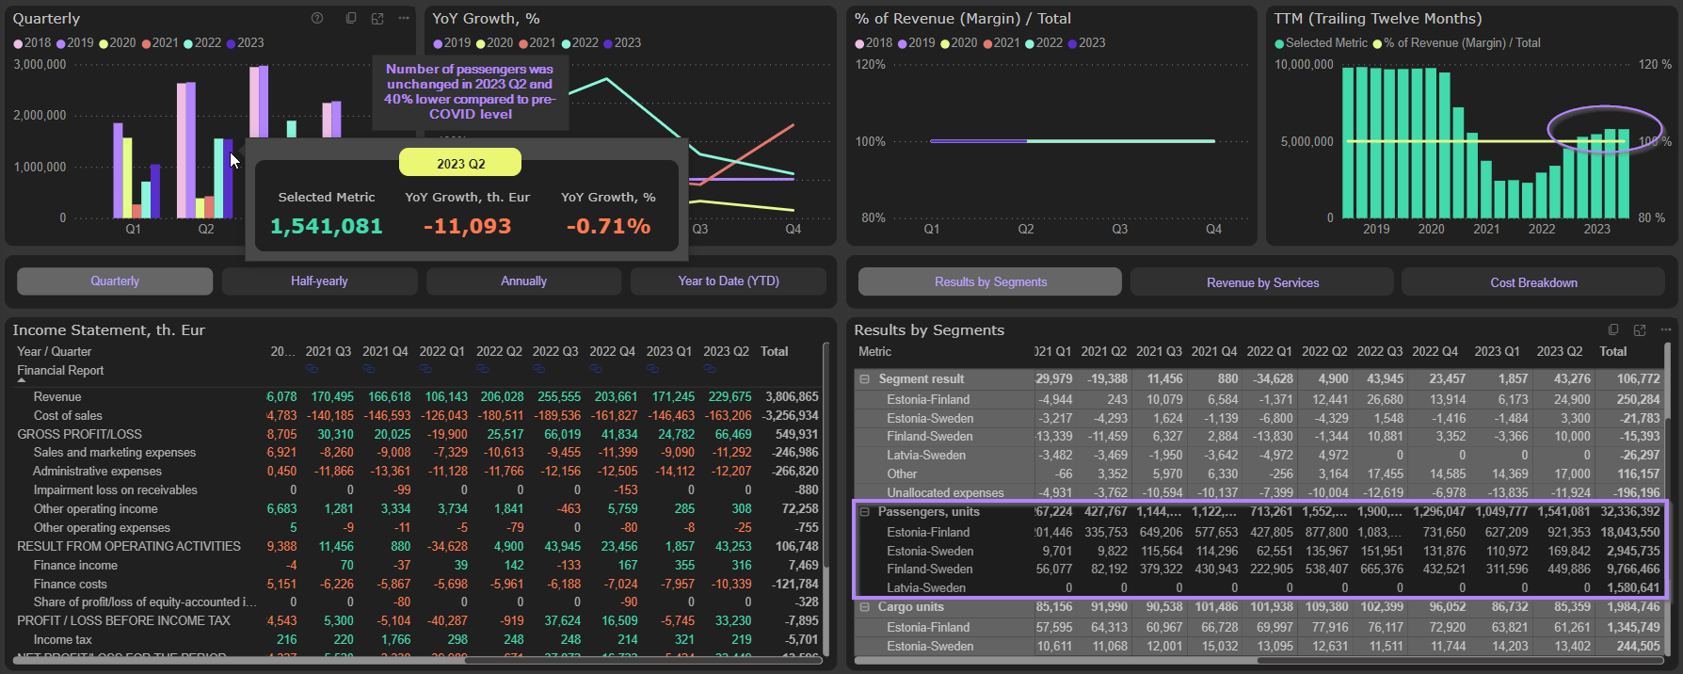This screenshot has height=674, width=1683.
Task: Click the link icon under 2021 Q3 column
Action: [313, 368]
